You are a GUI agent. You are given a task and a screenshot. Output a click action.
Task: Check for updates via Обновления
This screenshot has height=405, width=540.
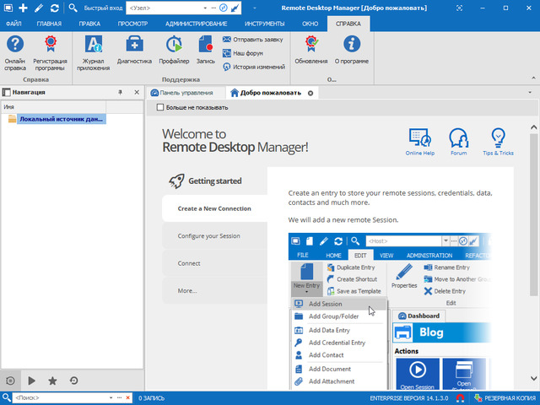pyautogui.click(x=311, y=50)
